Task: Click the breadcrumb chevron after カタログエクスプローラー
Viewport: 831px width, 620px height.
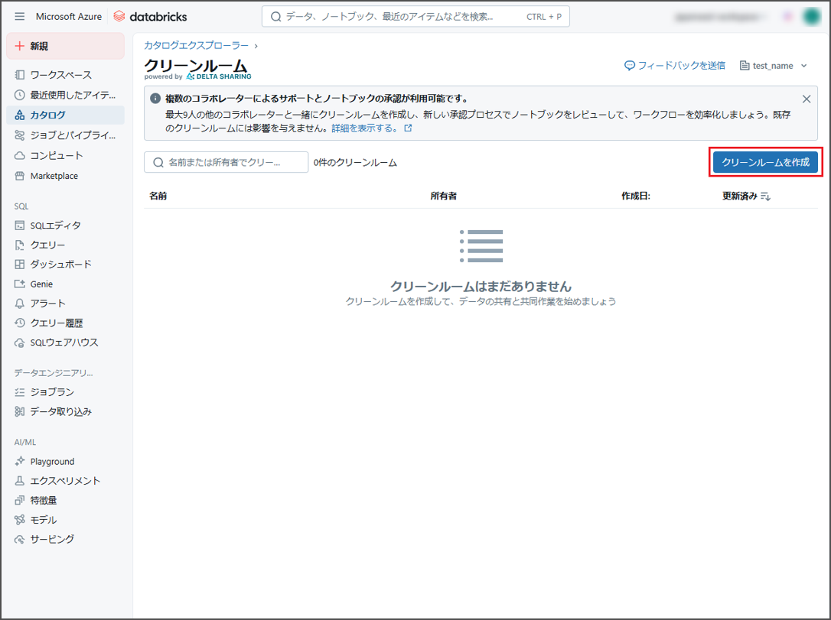Action: [x=256, y=46]
